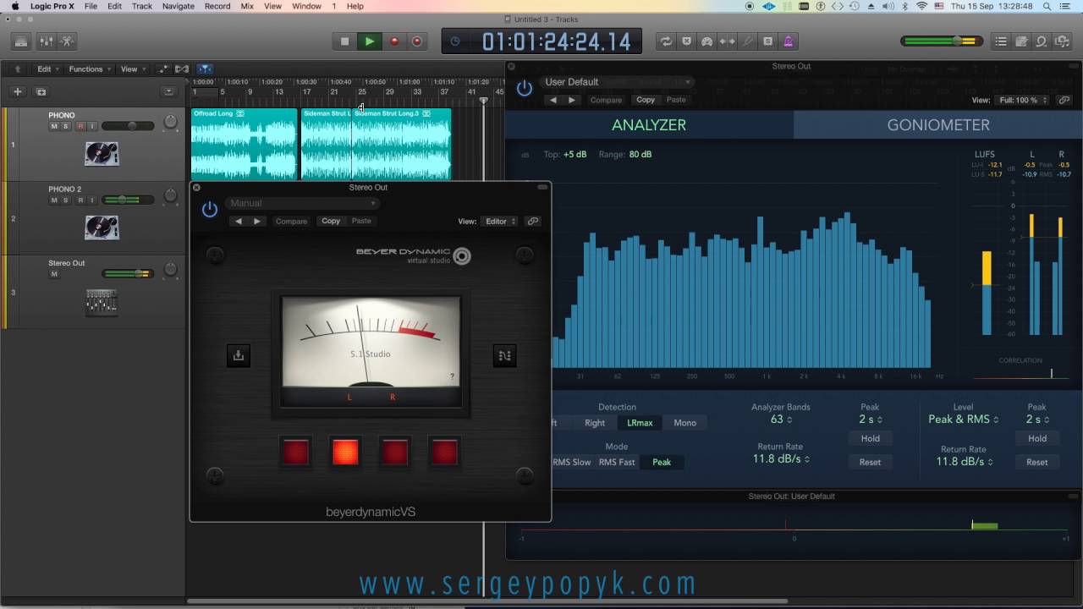This screenshot has width=1083, height=609.
Task: Adjust the Stereo Out track volume slider
Action: 128,274
